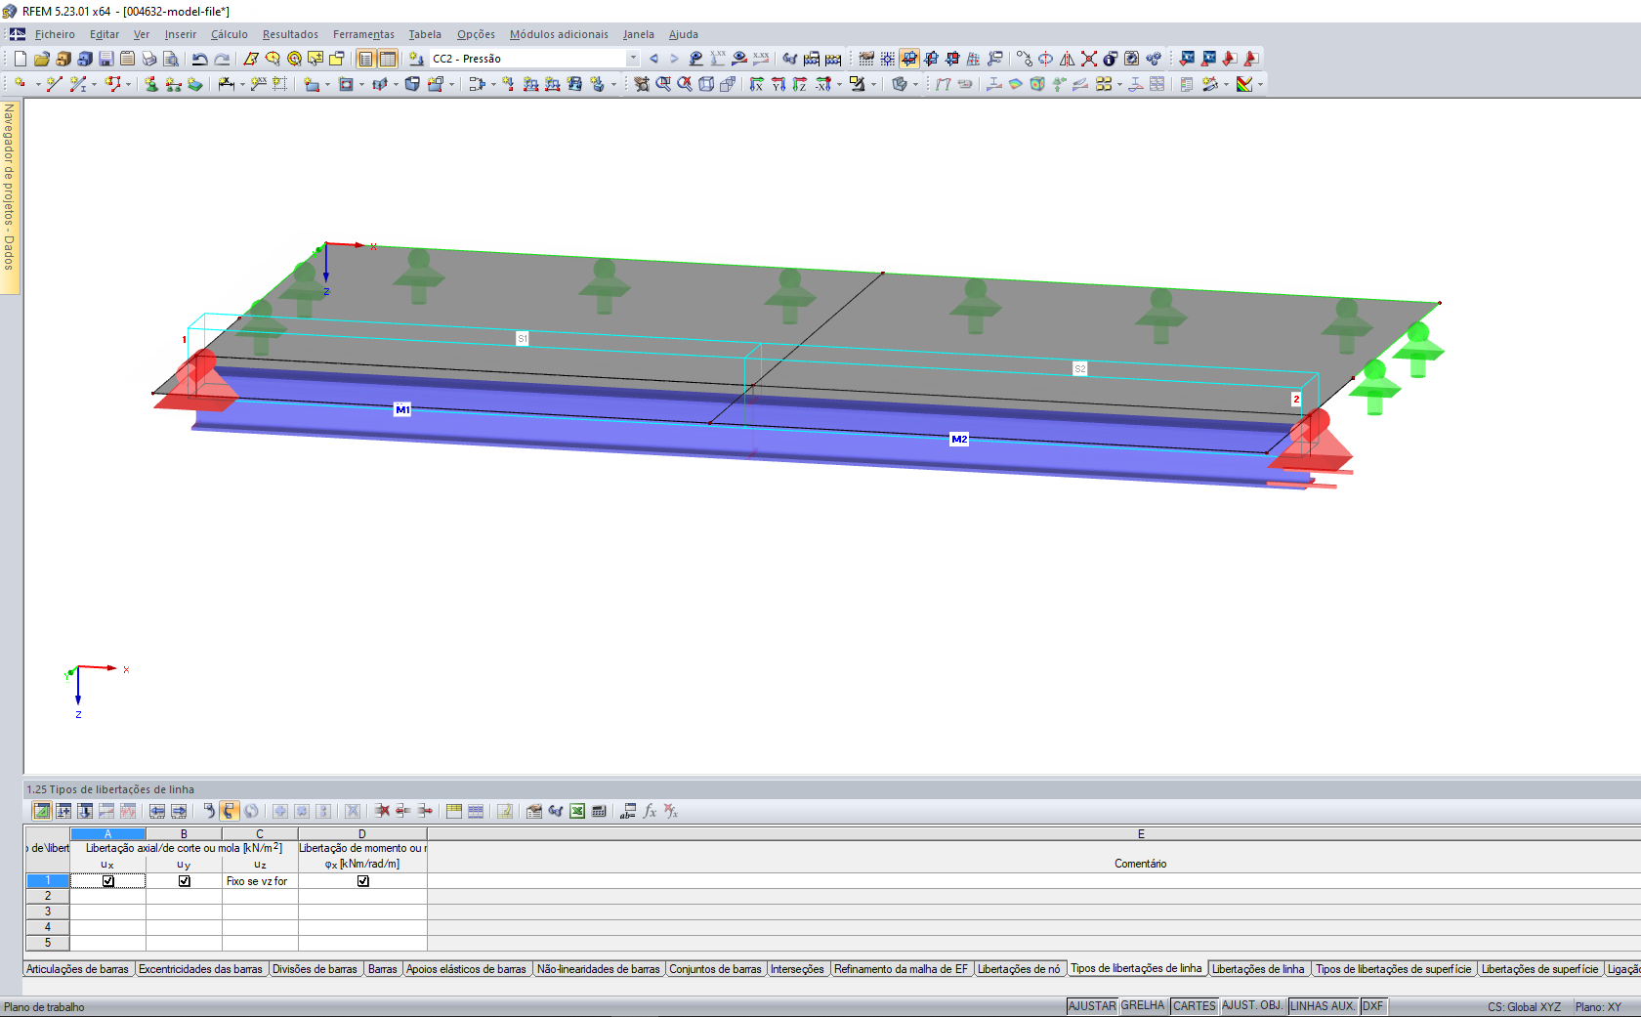
Task: Toggle LINHAS AUX. button in status bar
Action: click(1323, 1006)
